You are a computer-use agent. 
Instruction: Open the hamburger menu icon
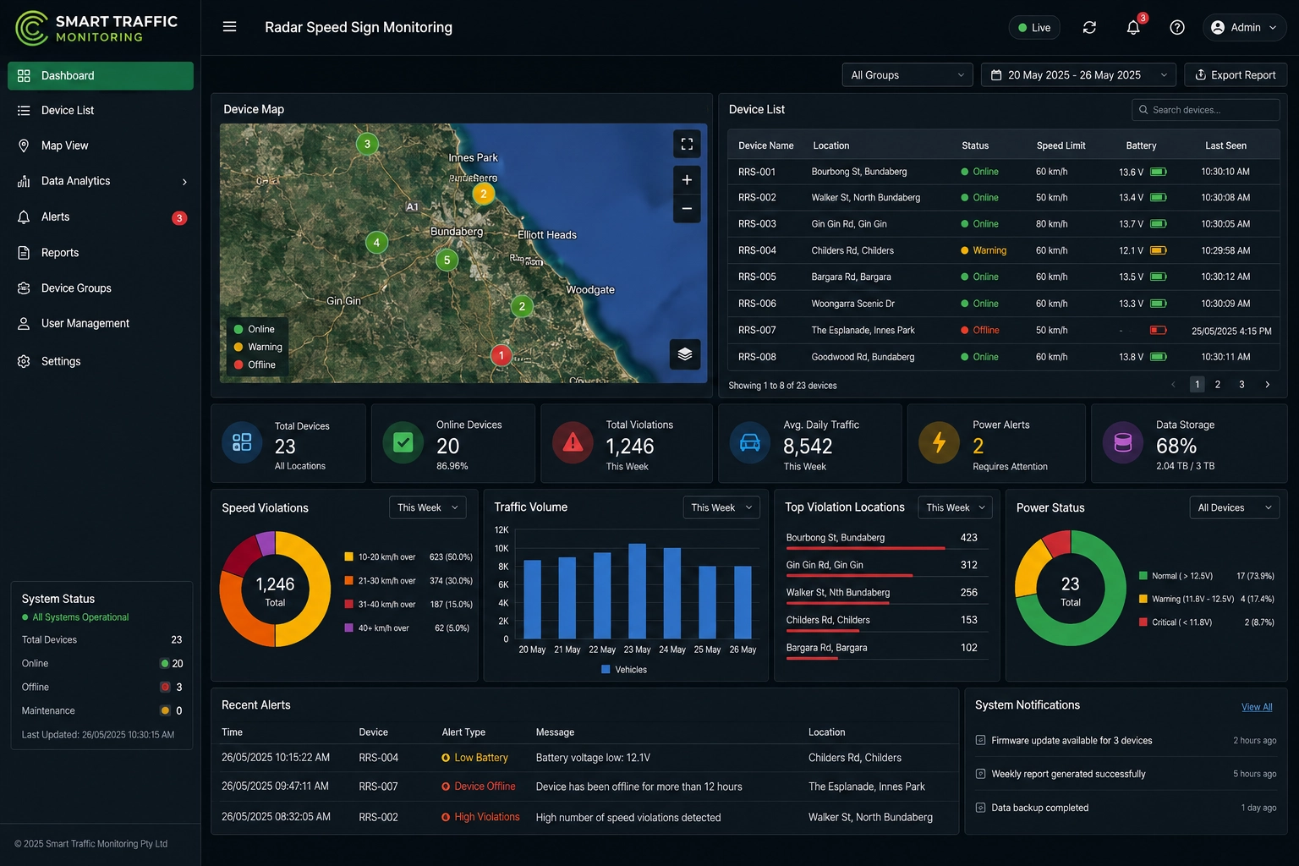[x=229, y=27]
